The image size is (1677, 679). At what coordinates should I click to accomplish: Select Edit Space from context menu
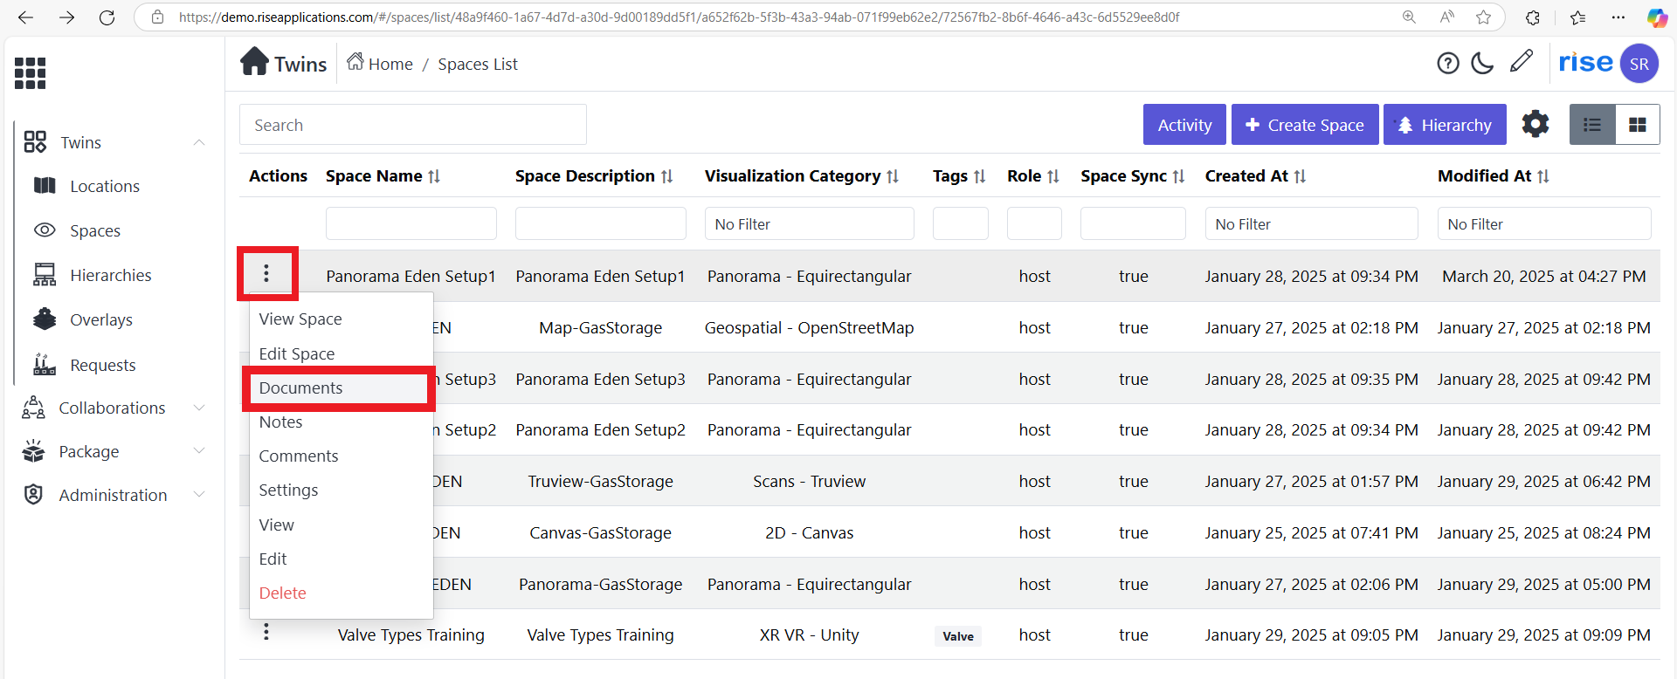point(297,353)
